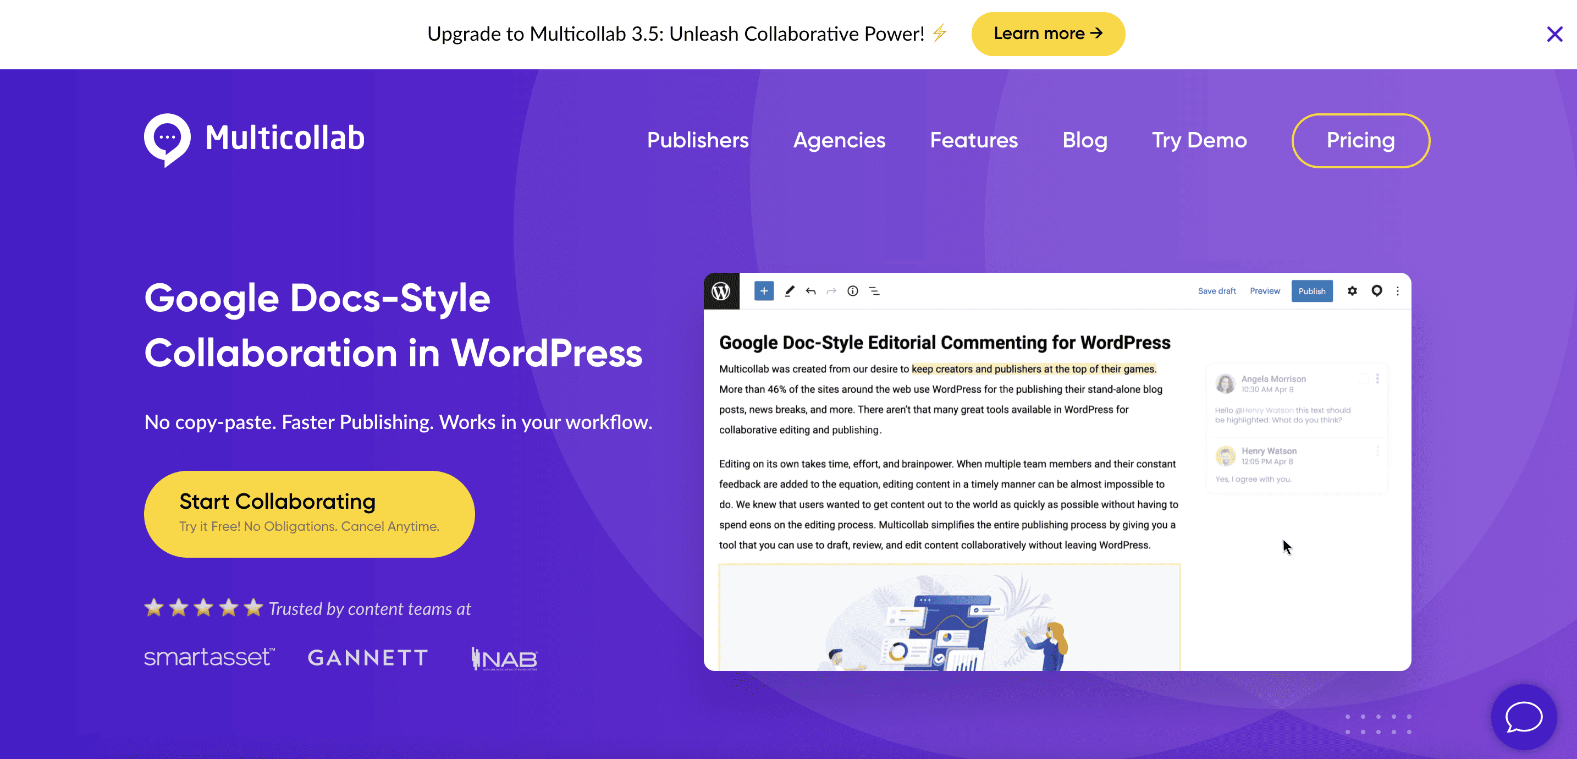Click Save draft button in editor

(x=1217, y=291)
